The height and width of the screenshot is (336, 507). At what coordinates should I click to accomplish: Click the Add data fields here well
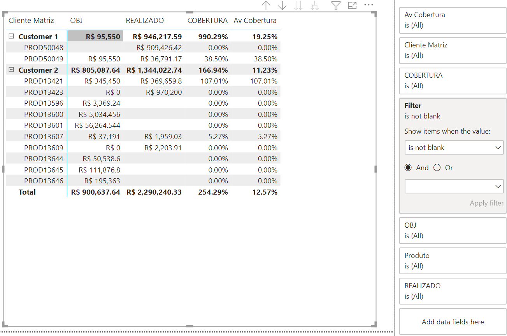click(x=453, y=322)
